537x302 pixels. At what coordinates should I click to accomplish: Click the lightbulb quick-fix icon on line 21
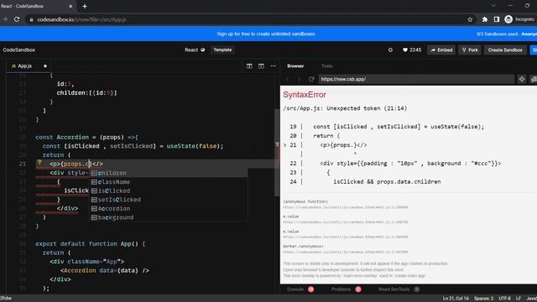click(x=39, y=163)
